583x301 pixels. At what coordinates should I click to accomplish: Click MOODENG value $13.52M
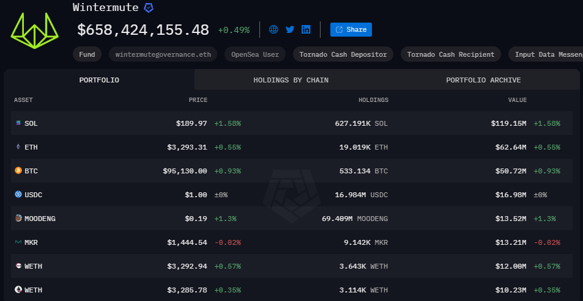click(x=510, y=219)
